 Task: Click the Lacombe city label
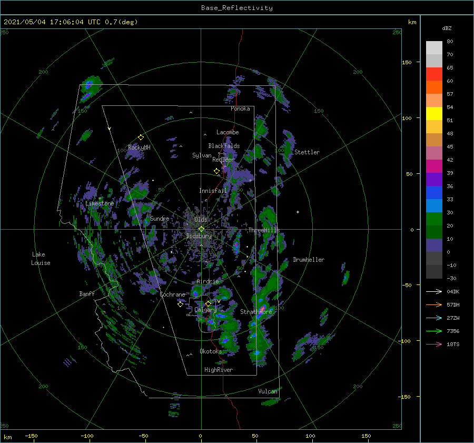(x=228, y=132)
